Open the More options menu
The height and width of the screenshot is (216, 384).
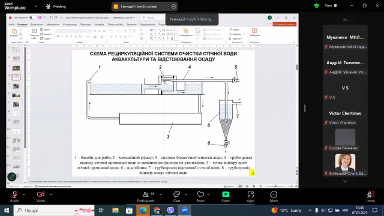point(274,196)
